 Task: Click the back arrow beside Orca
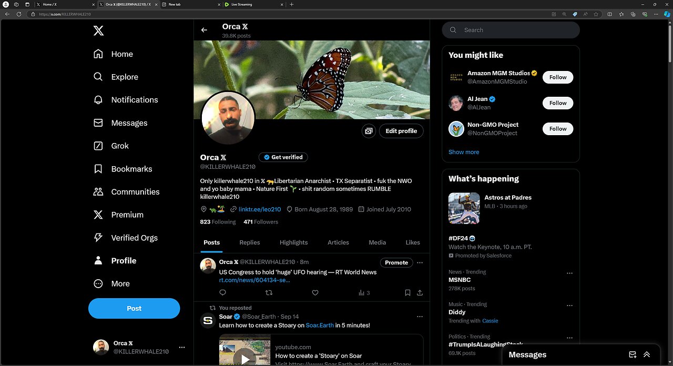click(204, 30)
